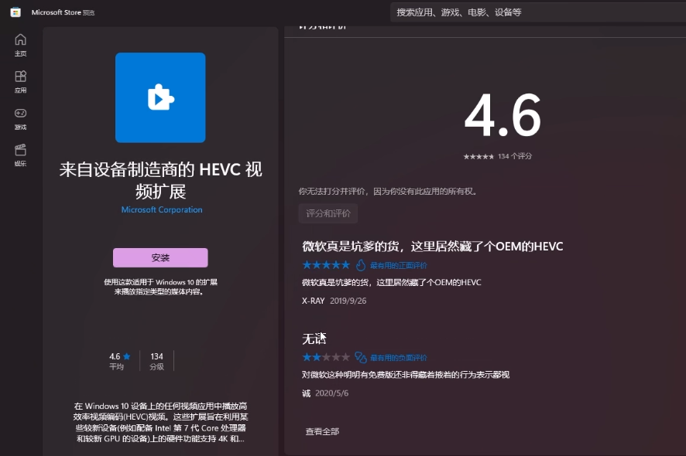Click the HEVC extension app icon
686x456 pixels.
tap(160, 97)
